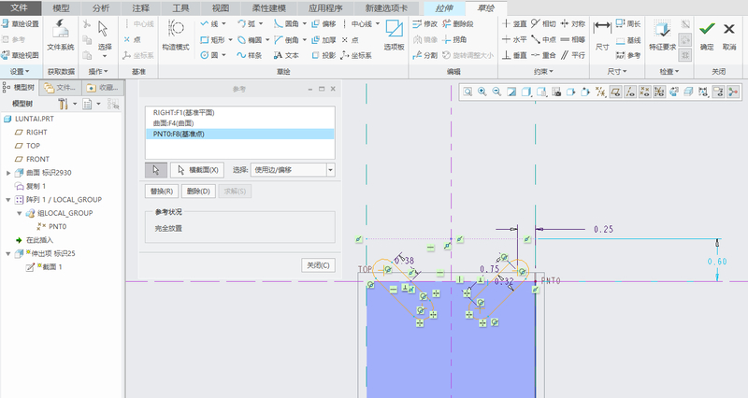
Task: Click the 投影 project tool
Action: click(324, 55)
